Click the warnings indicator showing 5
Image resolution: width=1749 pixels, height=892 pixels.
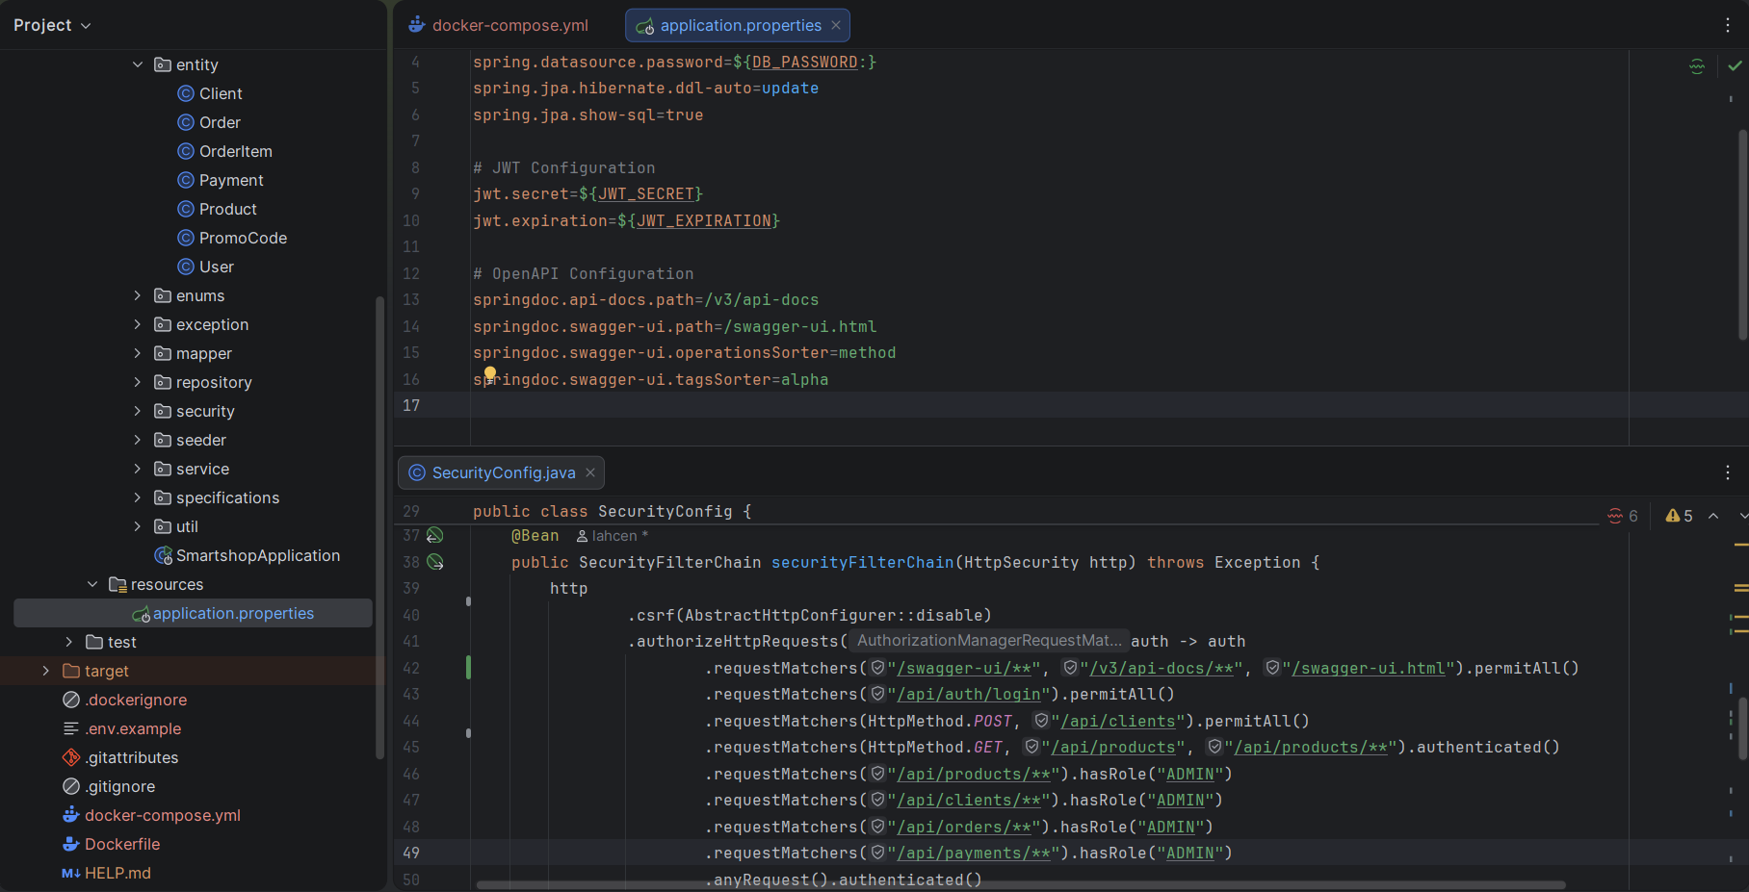click(1679, 516)
